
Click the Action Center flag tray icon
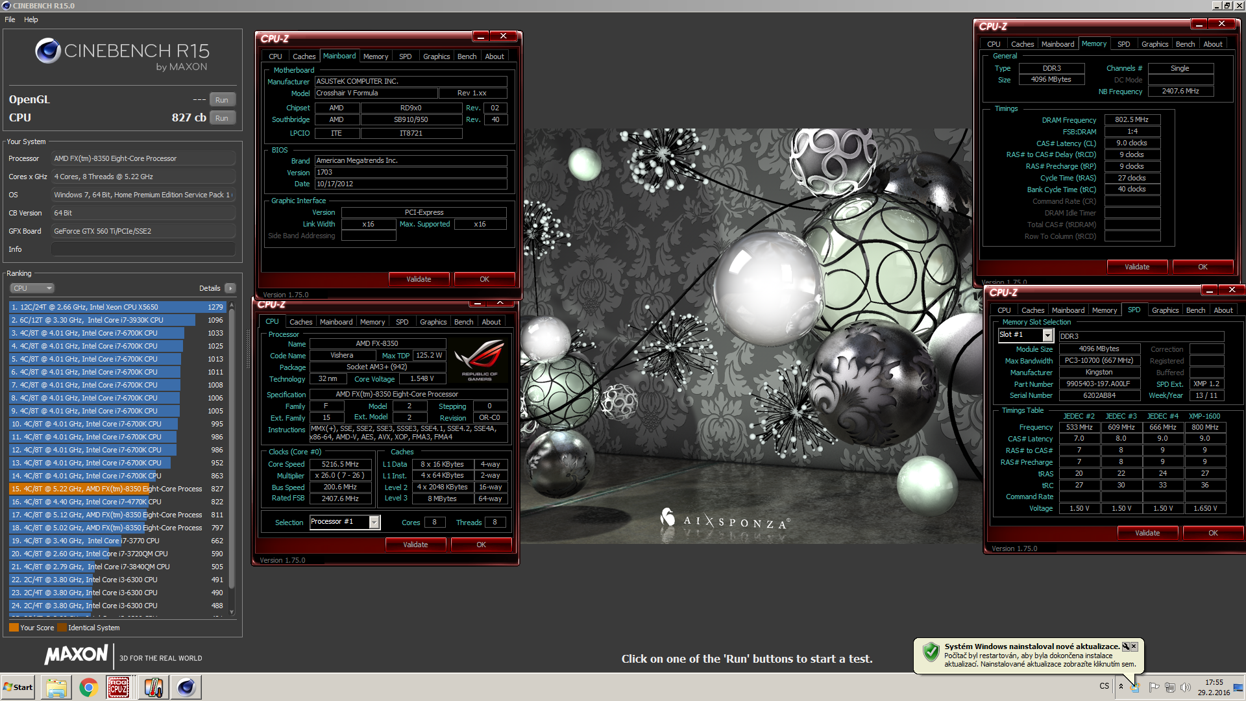(x=1154, y=687)
